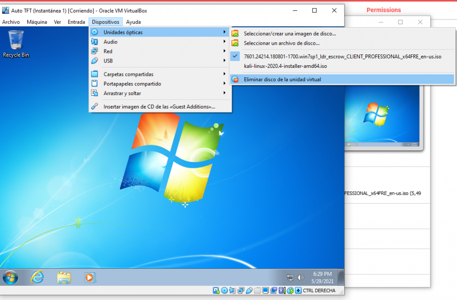Screen dimensions: 457x300
Task: Open the Máquina menu
Action: pos(37,22)
